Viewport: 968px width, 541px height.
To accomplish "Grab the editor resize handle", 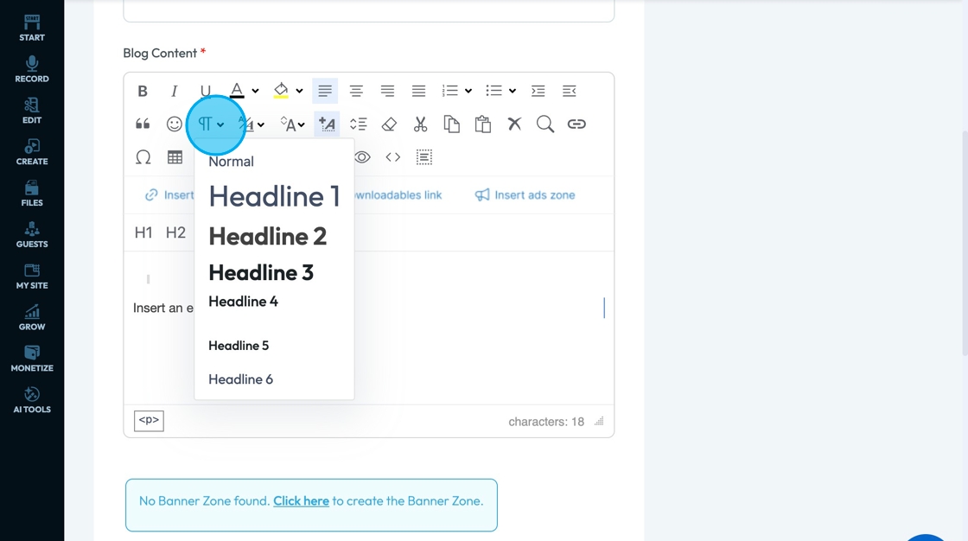I will tap(599, 421).
